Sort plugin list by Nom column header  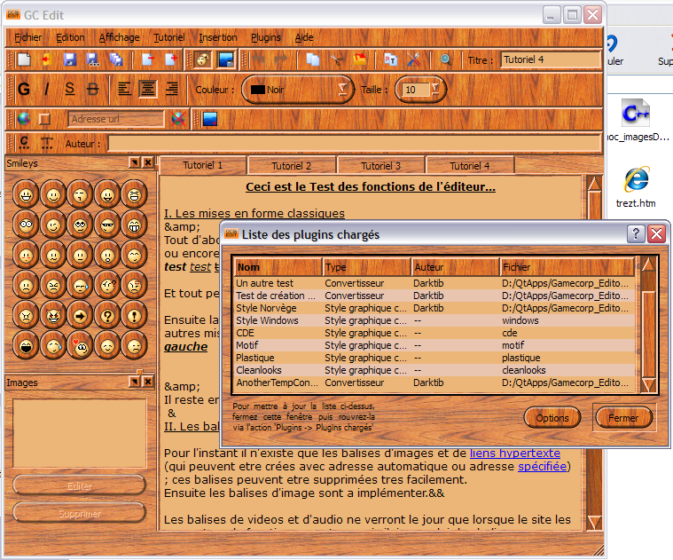[x=278, y=267]
